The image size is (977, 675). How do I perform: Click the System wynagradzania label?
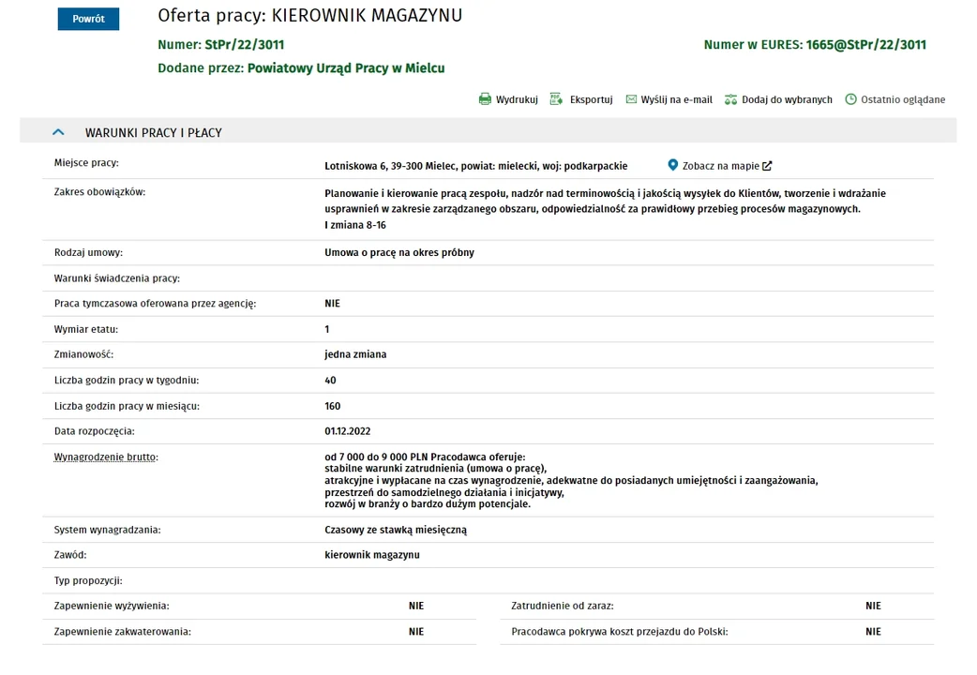point(107,530)
